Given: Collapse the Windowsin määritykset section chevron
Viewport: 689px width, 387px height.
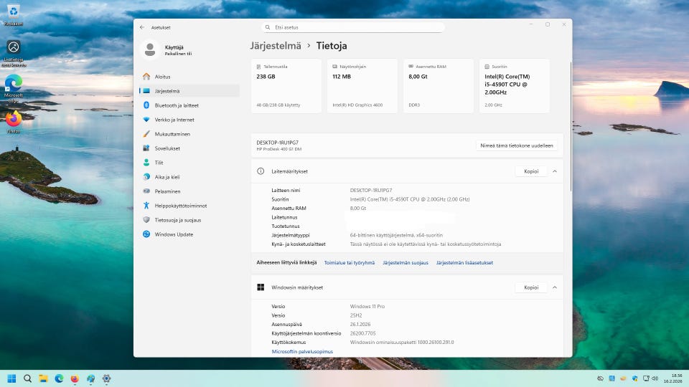Looking at the screenshot, I should (x=554, y=287).
